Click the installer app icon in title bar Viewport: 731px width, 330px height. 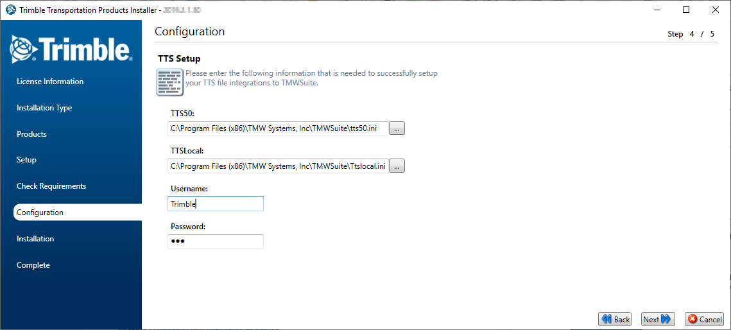coord(10,10)
